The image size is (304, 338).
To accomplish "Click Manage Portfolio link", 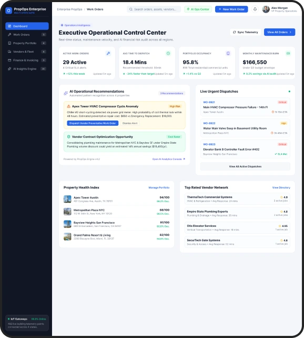I will click(x=159, y=187).
